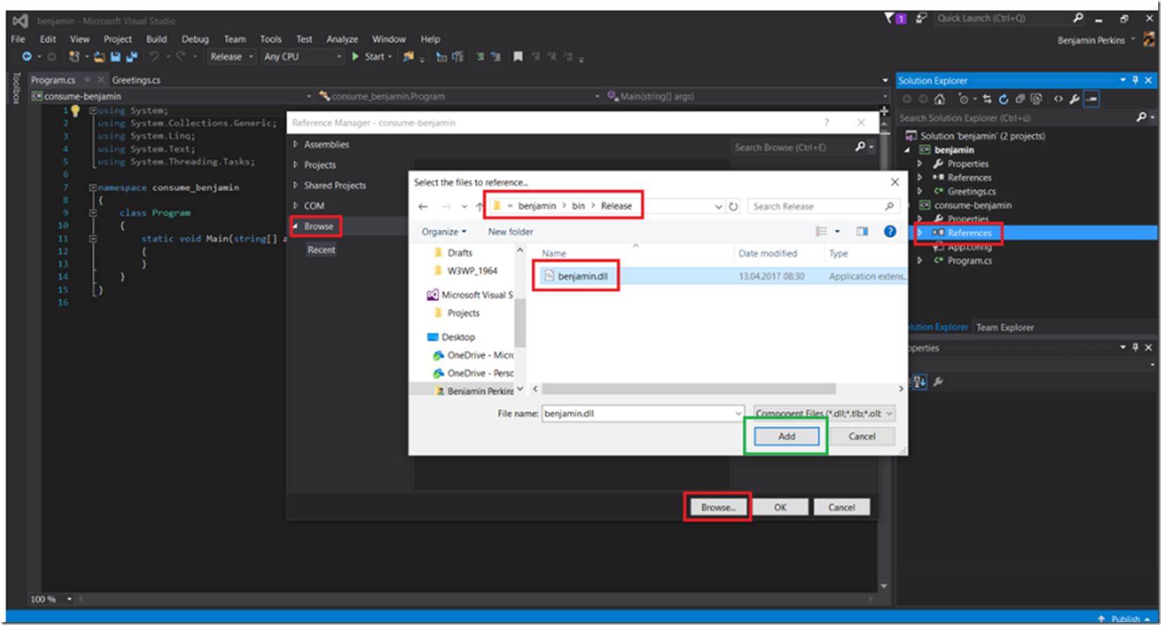1161x625 pixels.
Task: Click the feedback icon in title bar
Action: pos(921,18)
